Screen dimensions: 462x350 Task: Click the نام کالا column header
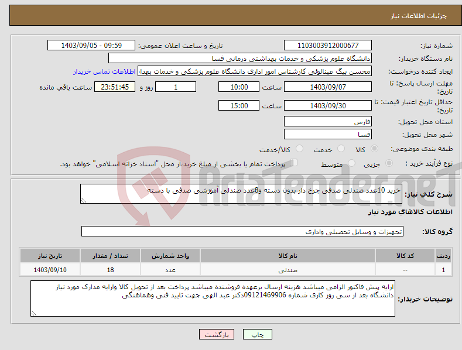288,256
